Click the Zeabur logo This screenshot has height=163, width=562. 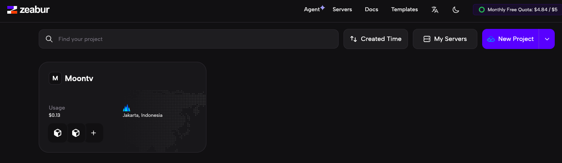[x=28, y=10]
